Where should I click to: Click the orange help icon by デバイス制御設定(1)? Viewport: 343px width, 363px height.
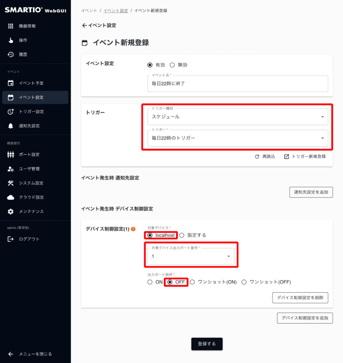point(133,229)
